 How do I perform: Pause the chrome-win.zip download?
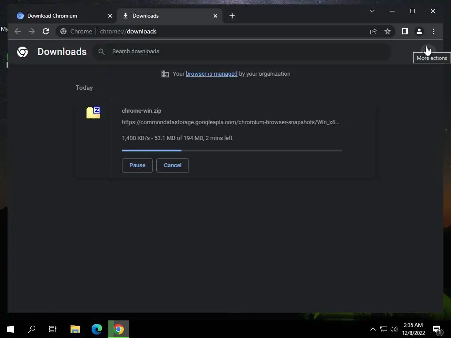tap(137, 165)
